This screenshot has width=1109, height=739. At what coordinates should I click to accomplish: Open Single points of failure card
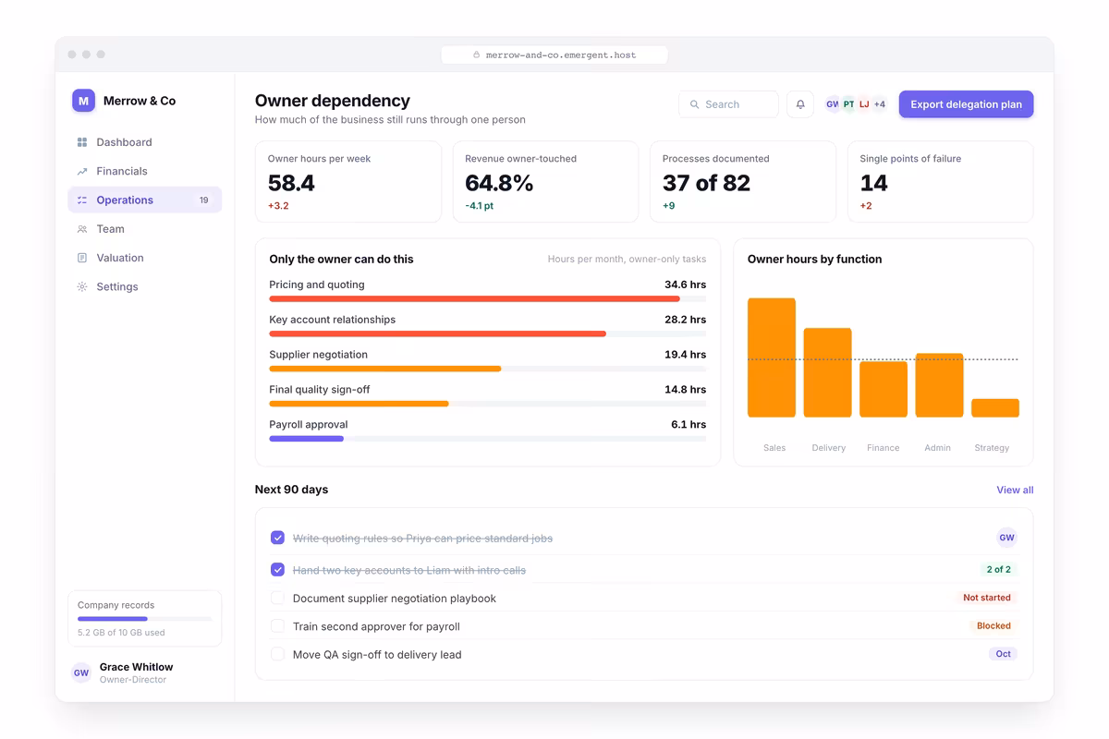(x=941, y=182)
